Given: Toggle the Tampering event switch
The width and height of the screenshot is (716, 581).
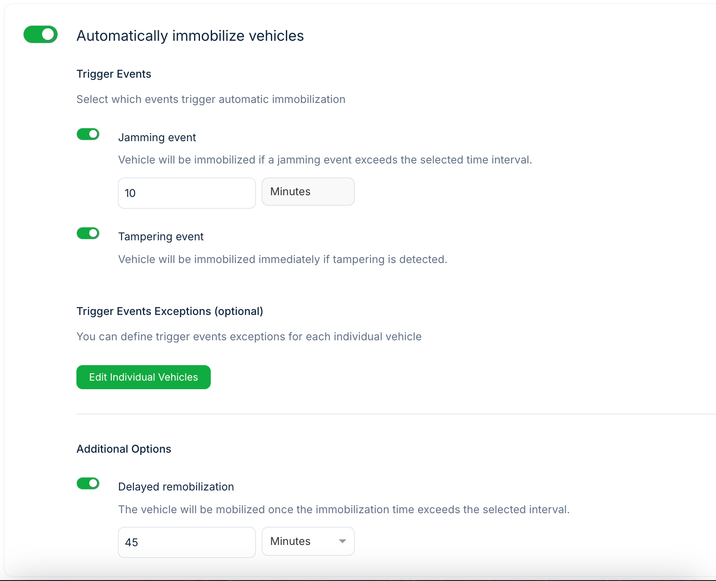Looking at the screenshot, I should coord(88,233).
